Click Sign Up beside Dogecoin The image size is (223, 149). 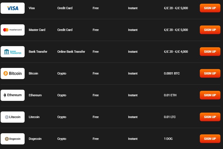pos(210,139)
